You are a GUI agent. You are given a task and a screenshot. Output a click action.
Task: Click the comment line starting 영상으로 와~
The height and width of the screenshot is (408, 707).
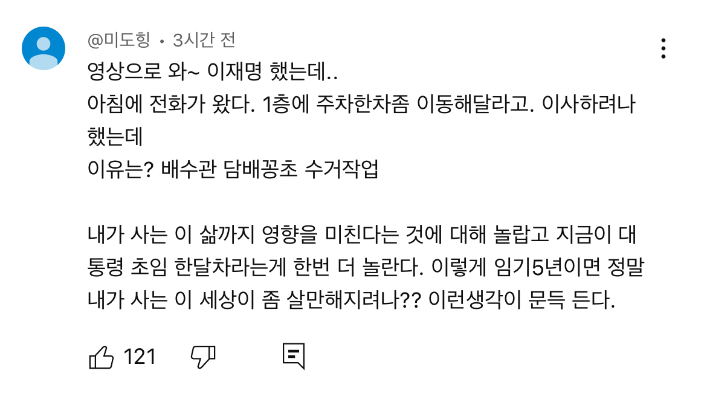pos(213,74)
